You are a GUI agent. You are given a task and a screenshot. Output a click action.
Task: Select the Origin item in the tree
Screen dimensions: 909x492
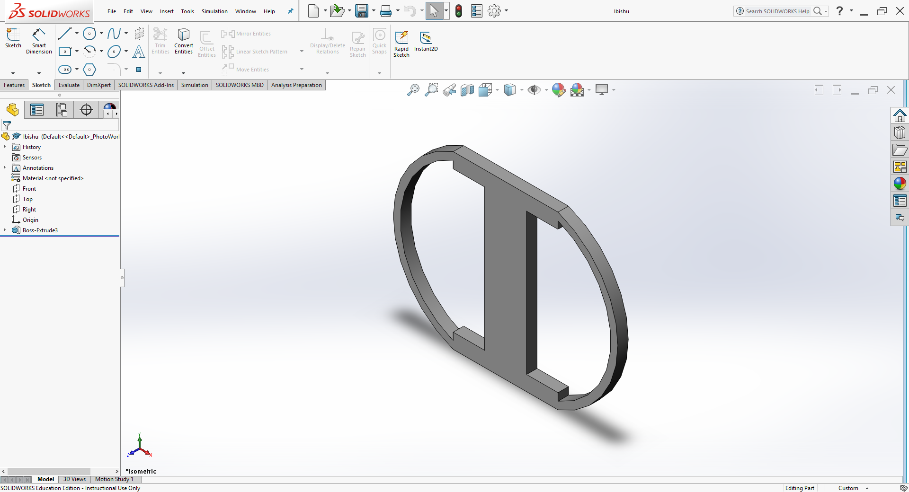pyautogui.click(x=30, y=220)
